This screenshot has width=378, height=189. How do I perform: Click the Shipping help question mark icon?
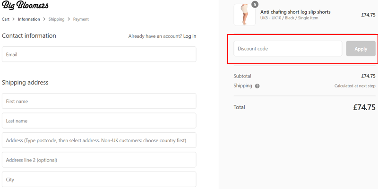[257, 86]
